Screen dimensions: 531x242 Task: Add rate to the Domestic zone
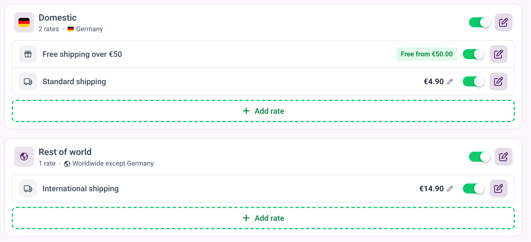pyautogui.click(x=263, y=111)
